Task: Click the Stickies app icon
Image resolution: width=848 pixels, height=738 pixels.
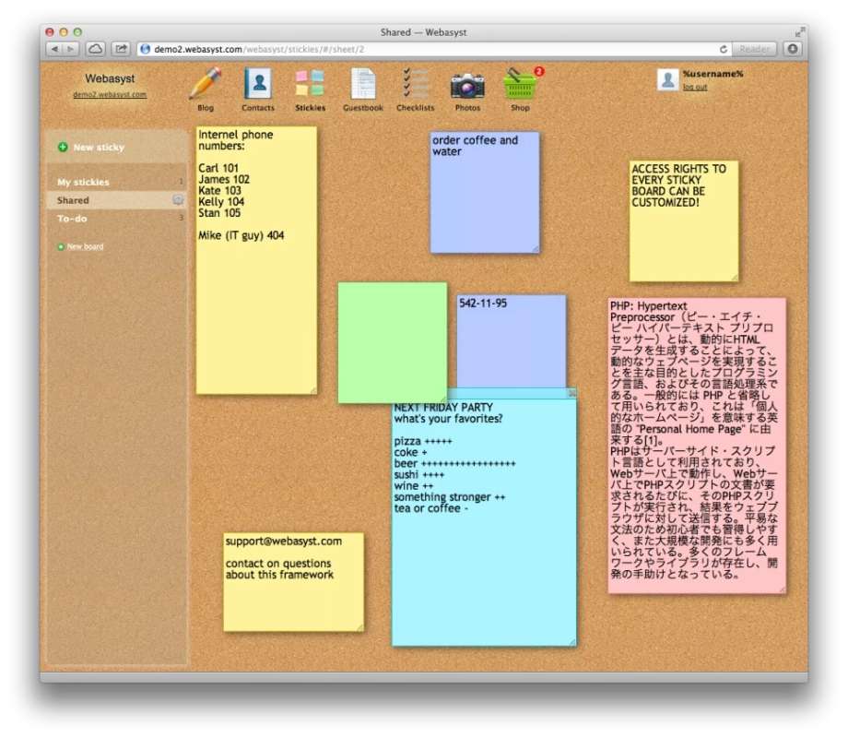Action: click(x=310, y=84)
